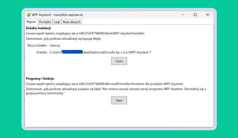Click the Usuń button

[x=119, y=61]
